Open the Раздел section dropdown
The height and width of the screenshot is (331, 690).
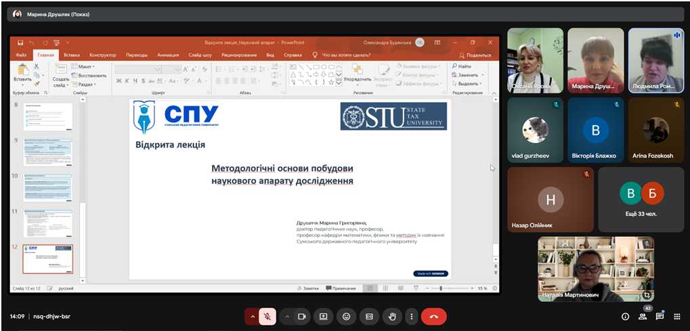point(83,84)
